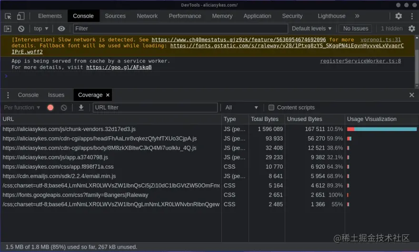Open the Performance tab
This screenshot has height=252, width=419.
click(185, 16)
